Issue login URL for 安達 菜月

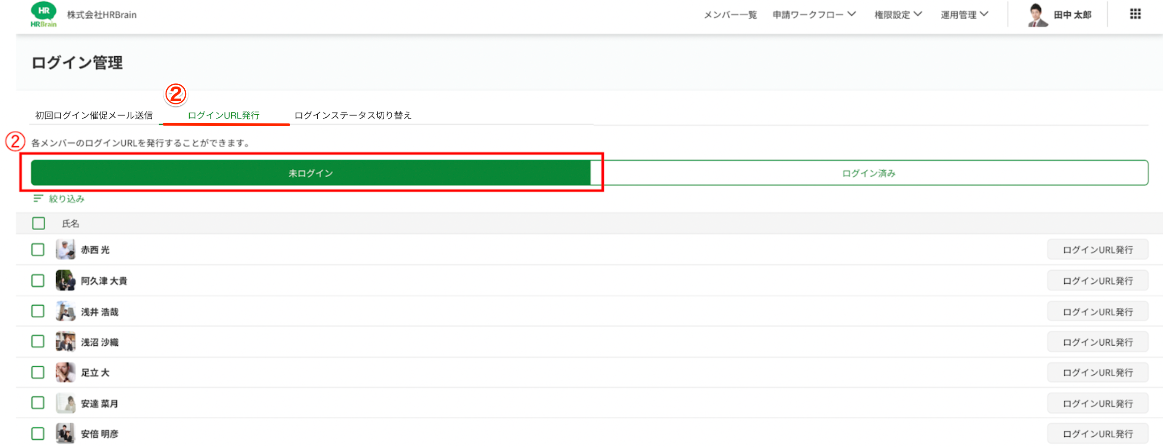coord(1097,403)
